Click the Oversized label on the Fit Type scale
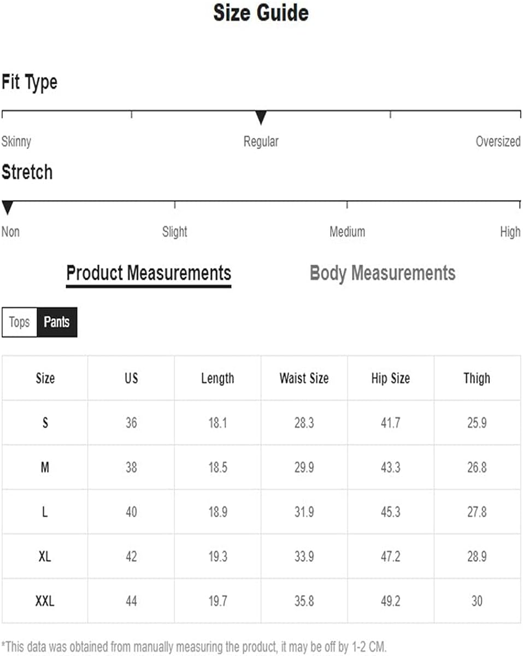Image resolution: width=523 pixels, height=656 pixels. (x=498, y=142)
